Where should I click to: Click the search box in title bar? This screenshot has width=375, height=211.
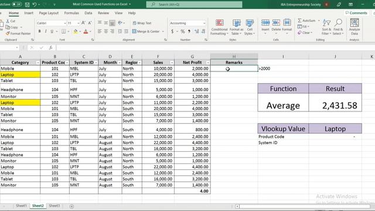coord(194,4)
